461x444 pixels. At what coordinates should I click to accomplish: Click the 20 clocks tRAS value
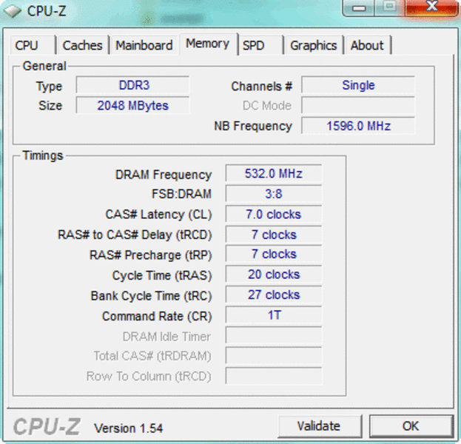point(274,275)
